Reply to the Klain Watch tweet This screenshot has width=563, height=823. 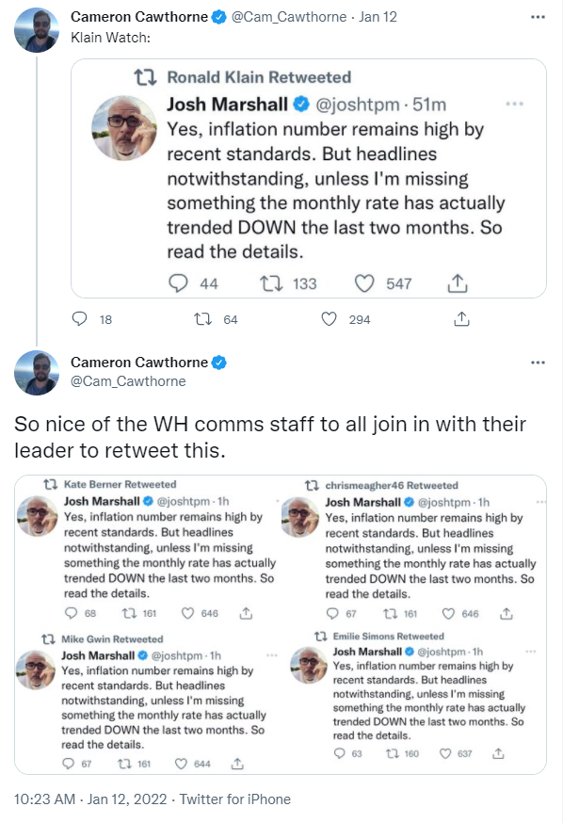[x=79, y=319]
